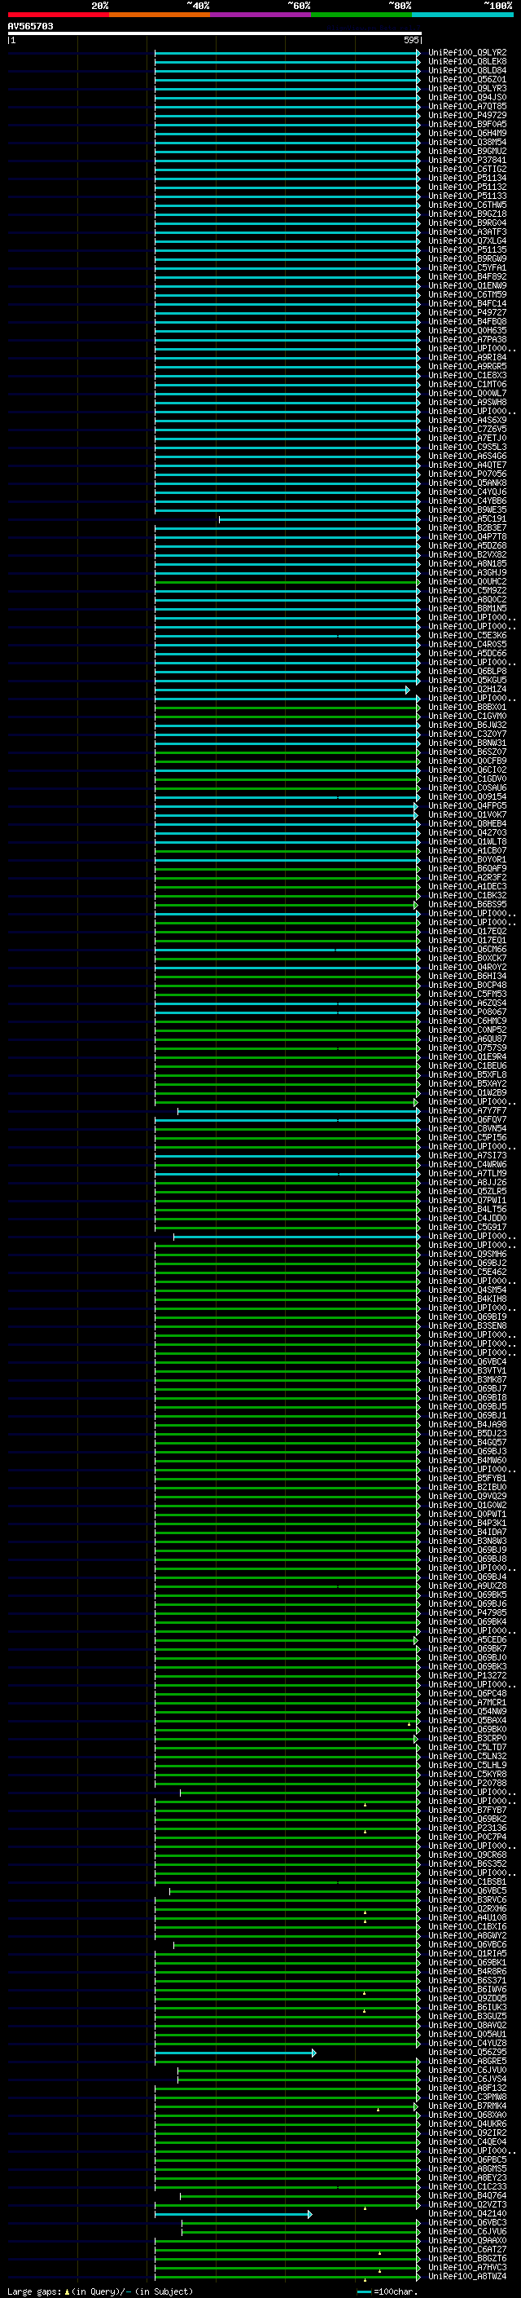The height and width of the screenshot is (2298, 521).
Task: Select the UniRef100_C1GVM0 label
Action: (x=466, y=717)
